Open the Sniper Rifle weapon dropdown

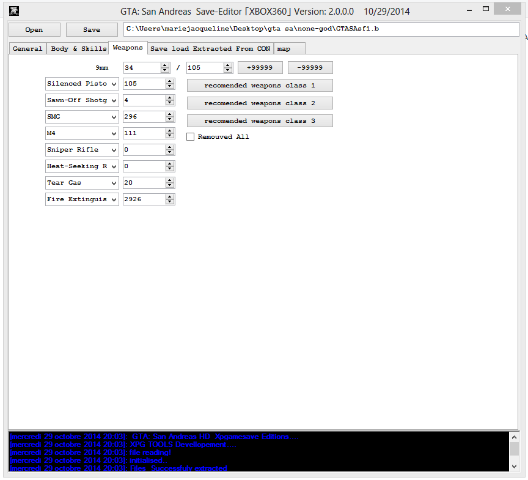point(114,150)
